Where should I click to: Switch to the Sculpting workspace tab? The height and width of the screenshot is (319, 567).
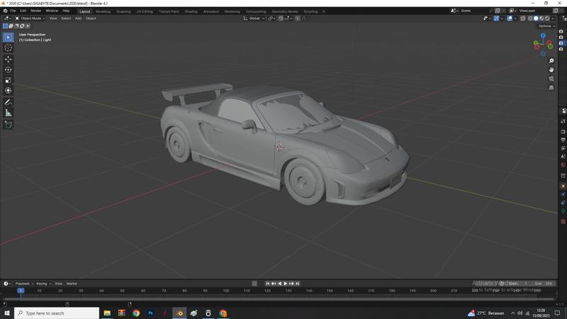pos(123,11)
